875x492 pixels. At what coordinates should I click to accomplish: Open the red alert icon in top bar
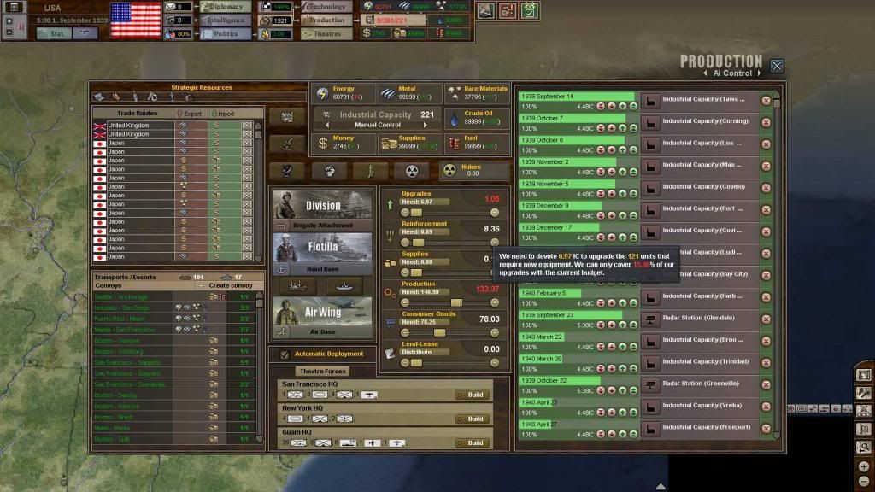pos(508,10)
